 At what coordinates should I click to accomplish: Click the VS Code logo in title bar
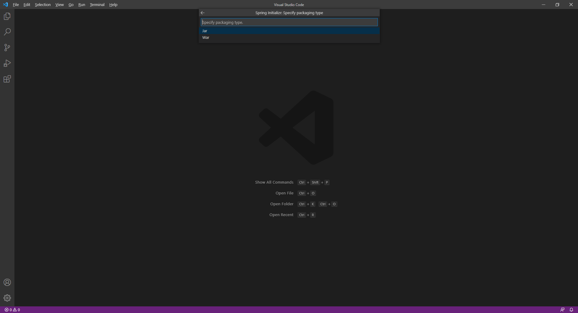5,5
